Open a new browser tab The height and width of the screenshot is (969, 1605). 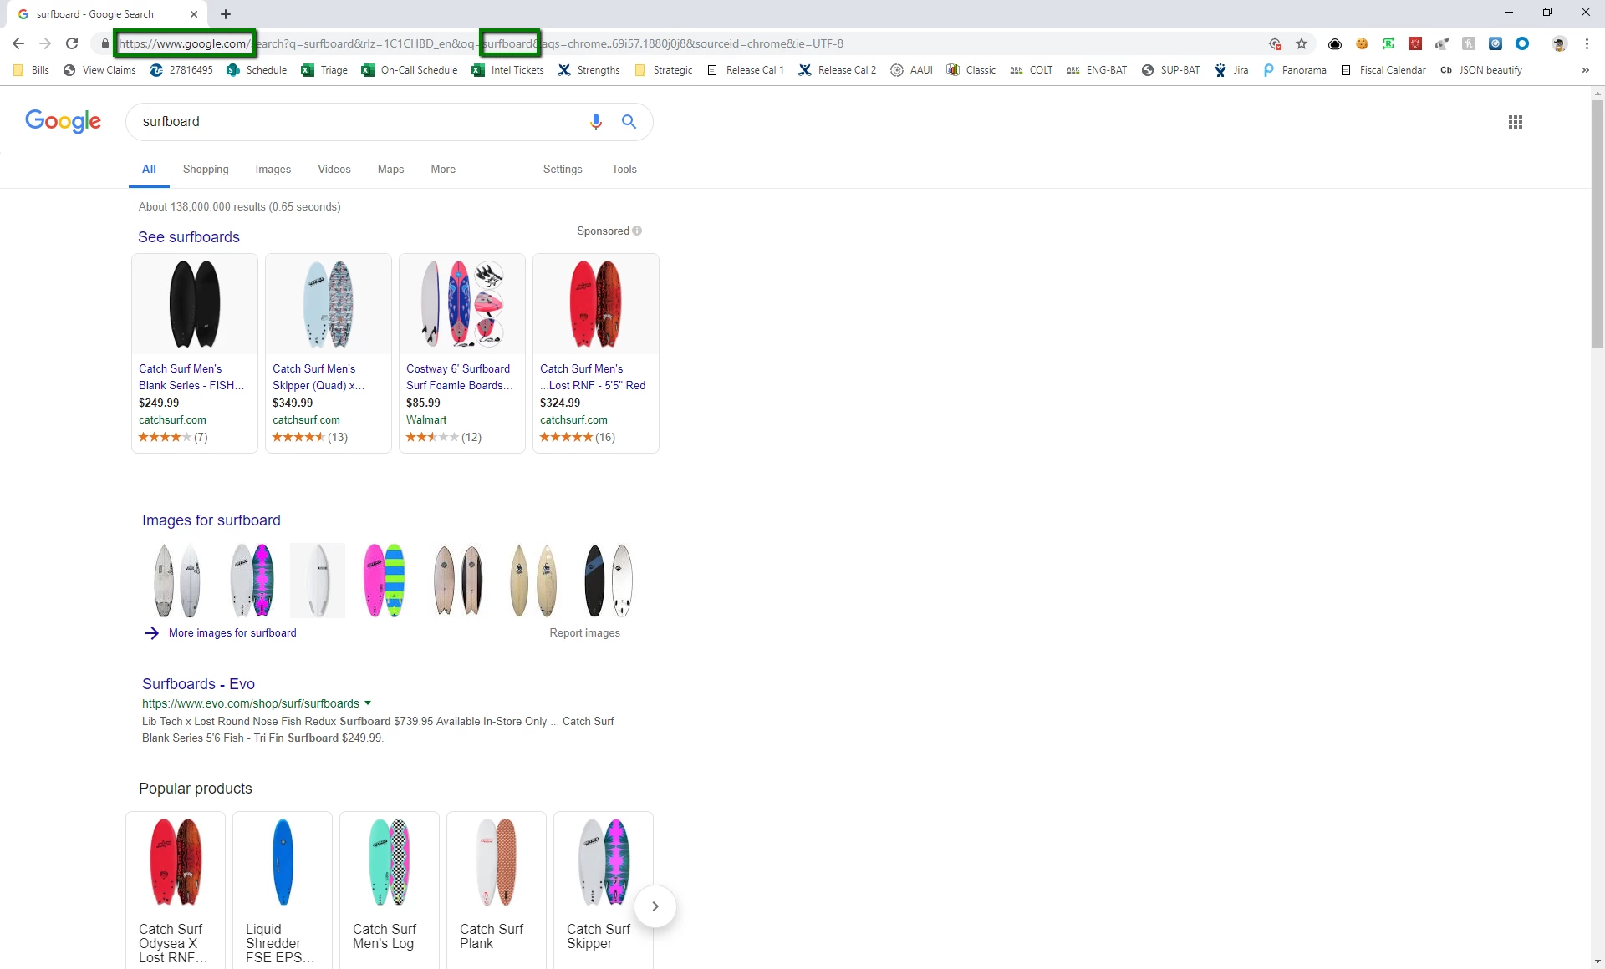(226, 14)
